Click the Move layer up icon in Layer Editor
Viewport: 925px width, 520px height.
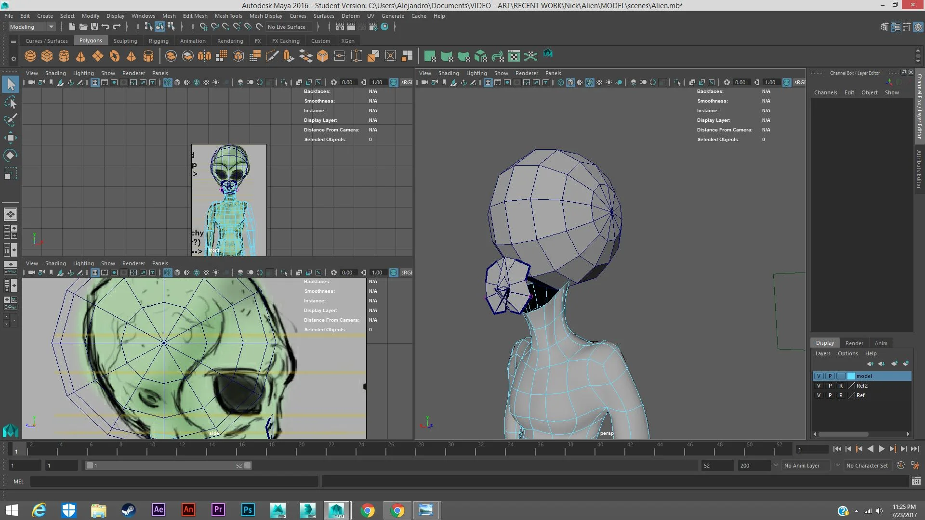pyautogui.click(x=871, y=364)
